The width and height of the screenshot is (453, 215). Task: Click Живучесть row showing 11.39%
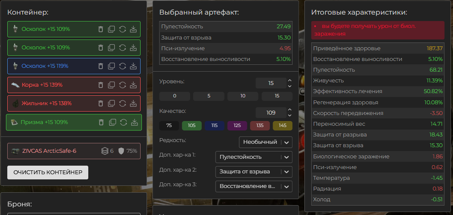tap(378, 81)
